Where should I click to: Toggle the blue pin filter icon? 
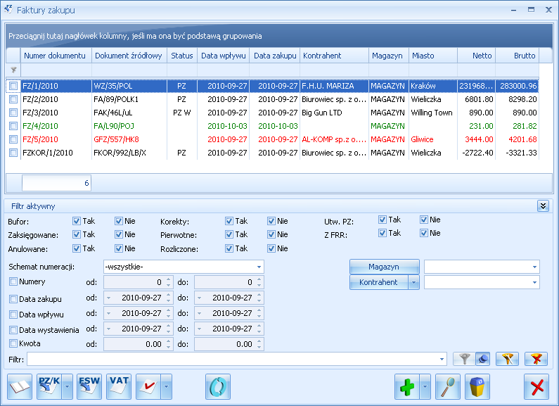tap(482, 359)
